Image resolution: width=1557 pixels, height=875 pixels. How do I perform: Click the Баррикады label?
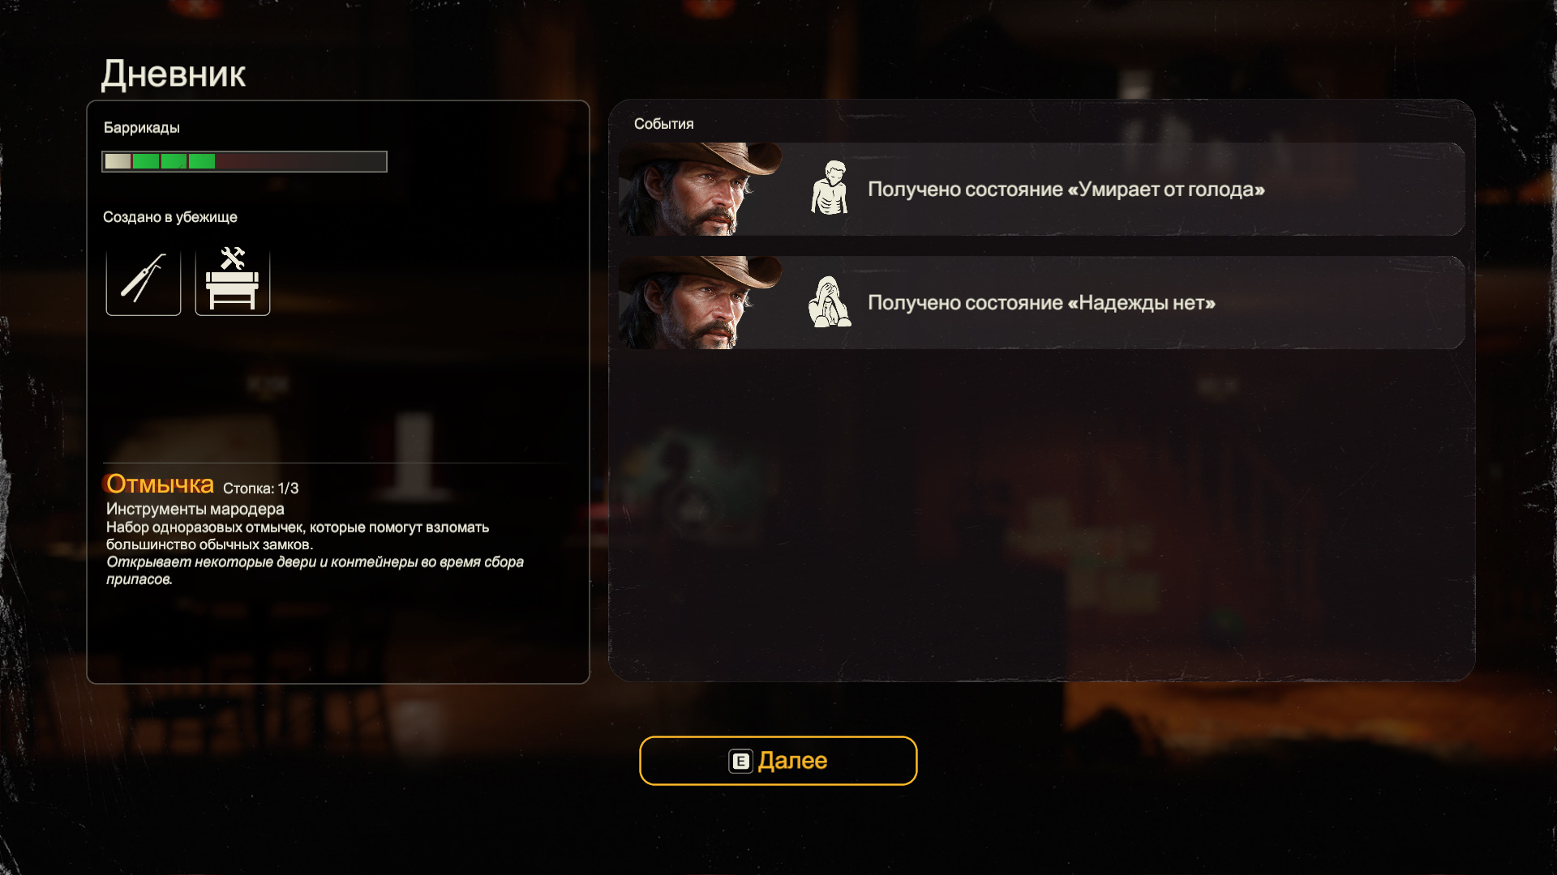142,128
